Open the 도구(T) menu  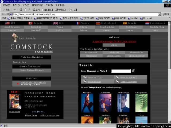click(49, 5)
